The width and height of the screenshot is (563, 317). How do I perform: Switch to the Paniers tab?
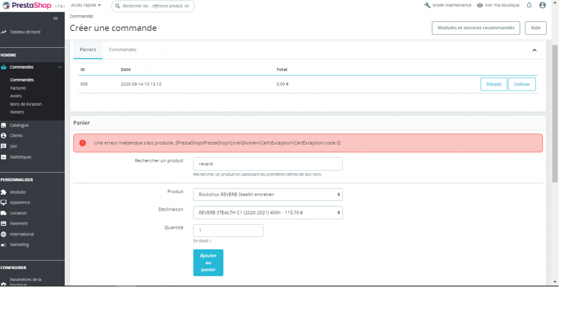tap(88, 50)
